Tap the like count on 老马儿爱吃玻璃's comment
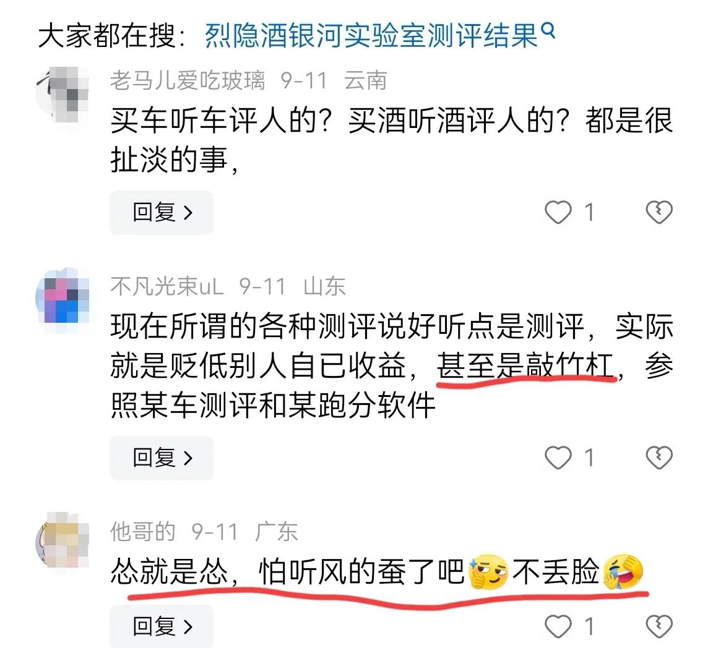This screenshot has height=648, width=713. tap(589, 212)
